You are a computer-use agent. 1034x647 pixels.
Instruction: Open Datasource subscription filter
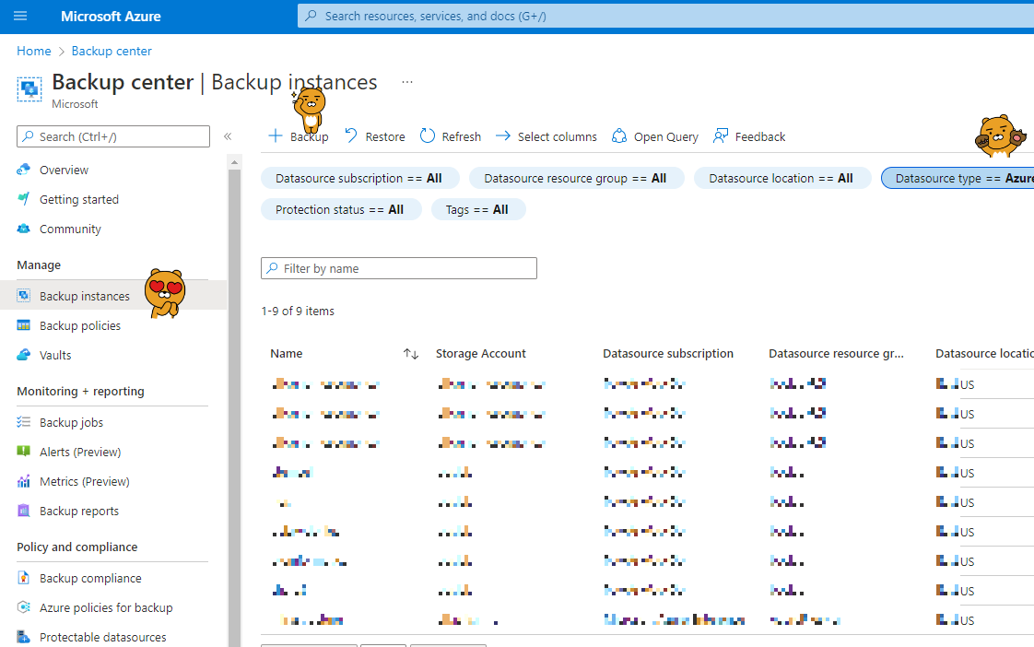[x=360, y=178]
